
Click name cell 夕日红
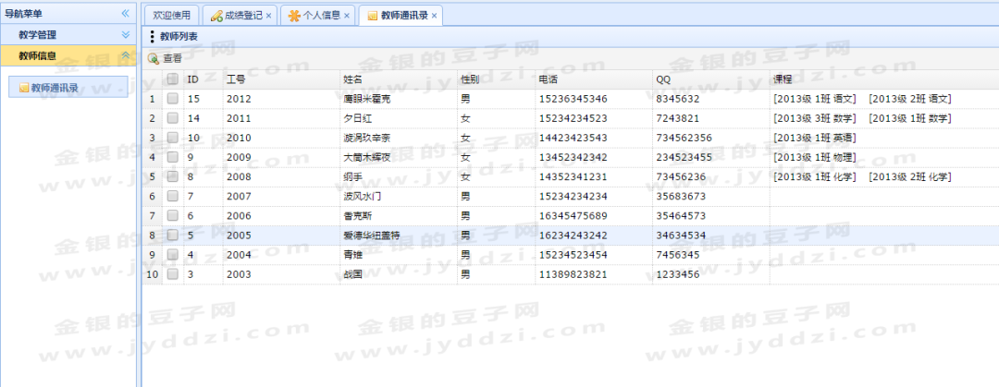357,118
